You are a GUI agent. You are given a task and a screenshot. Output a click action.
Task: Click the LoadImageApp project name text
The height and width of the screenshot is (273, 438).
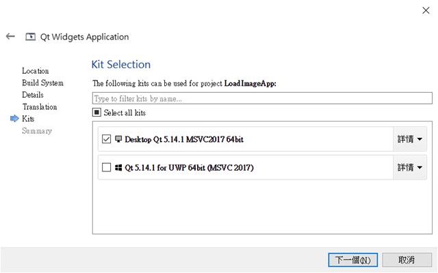coord(250,83)
